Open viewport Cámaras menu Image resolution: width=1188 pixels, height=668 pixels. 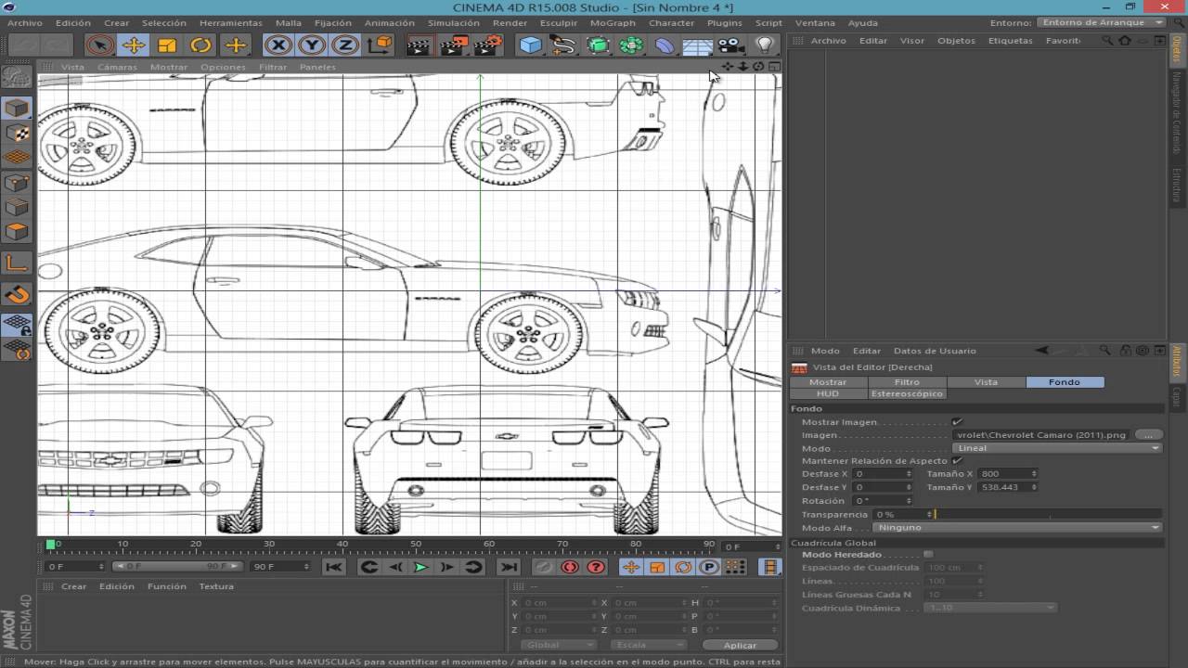pyautogui.click(x=118, y=67)
